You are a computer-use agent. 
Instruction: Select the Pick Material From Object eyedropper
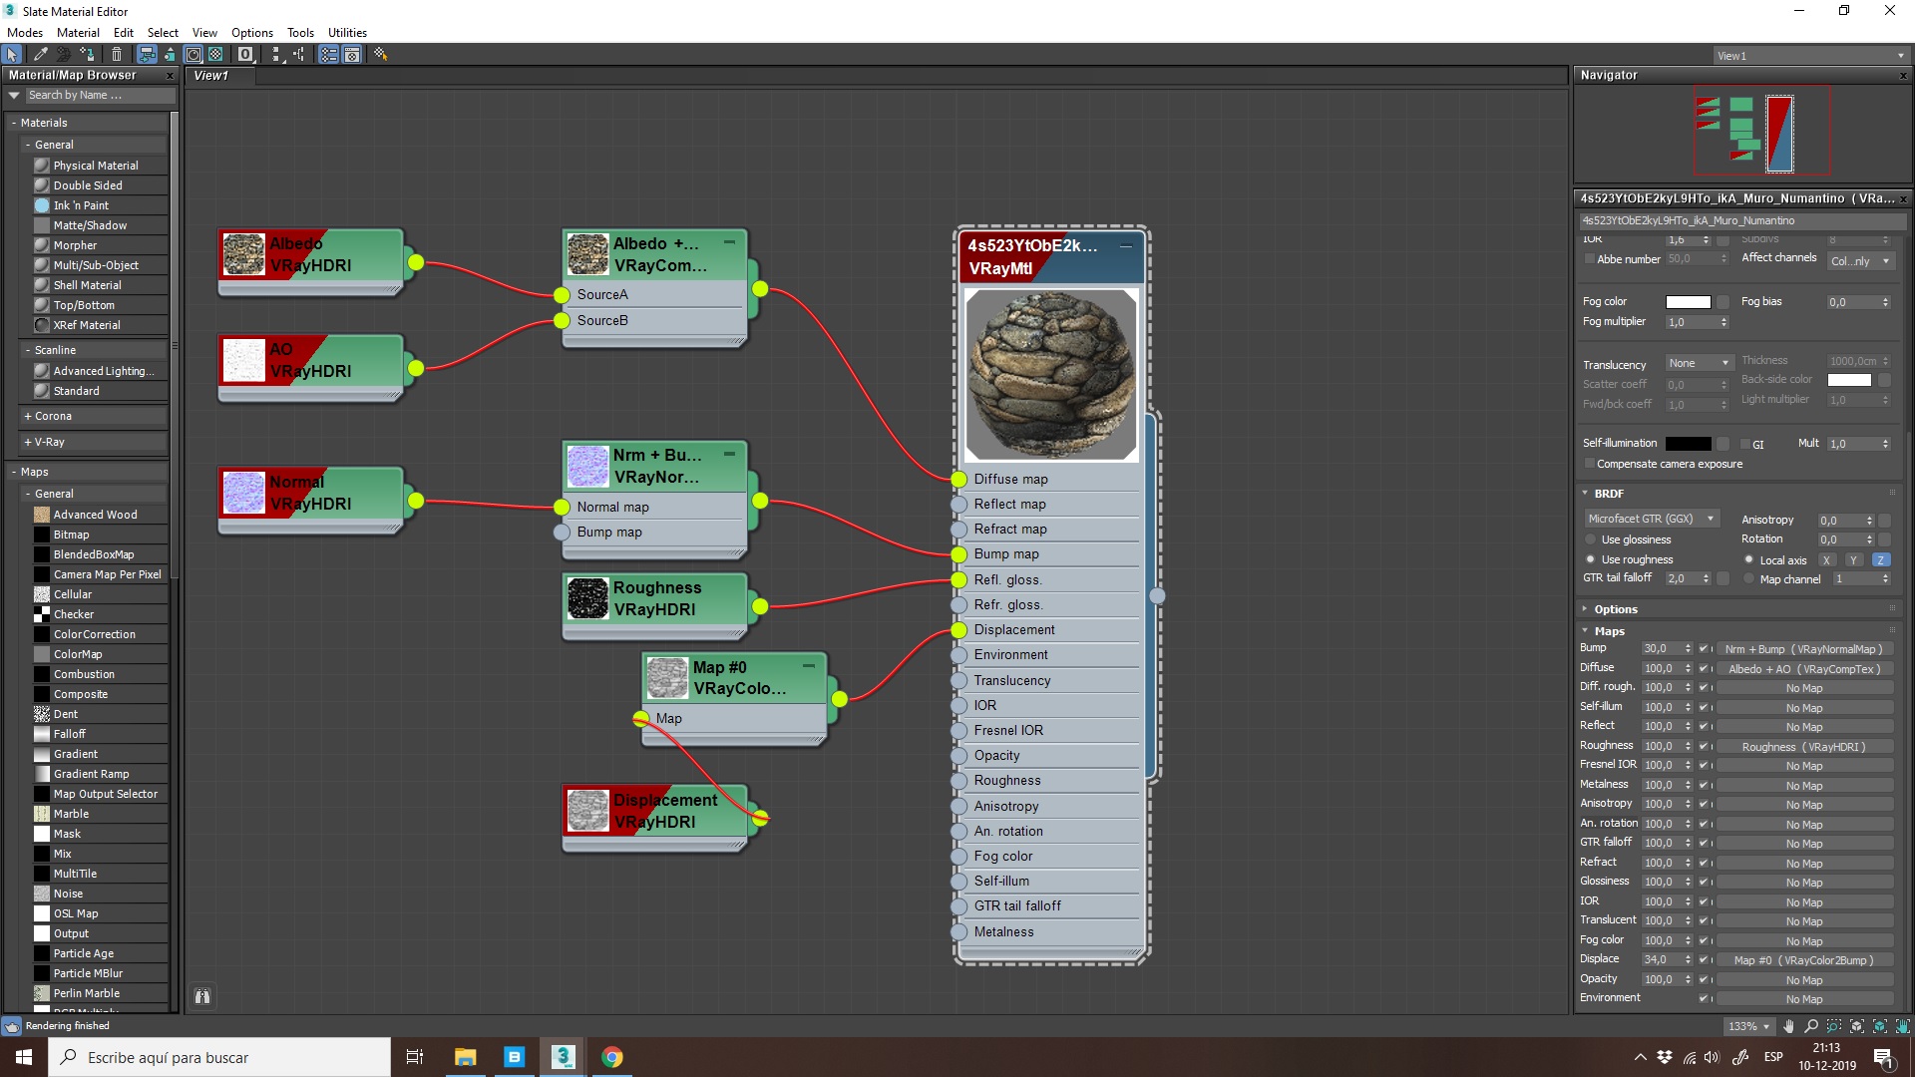40,55
